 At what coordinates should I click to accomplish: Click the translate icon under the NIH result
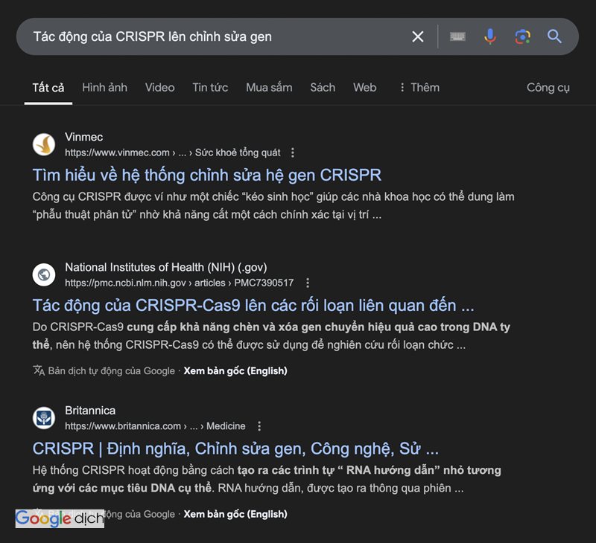(39, 370)
